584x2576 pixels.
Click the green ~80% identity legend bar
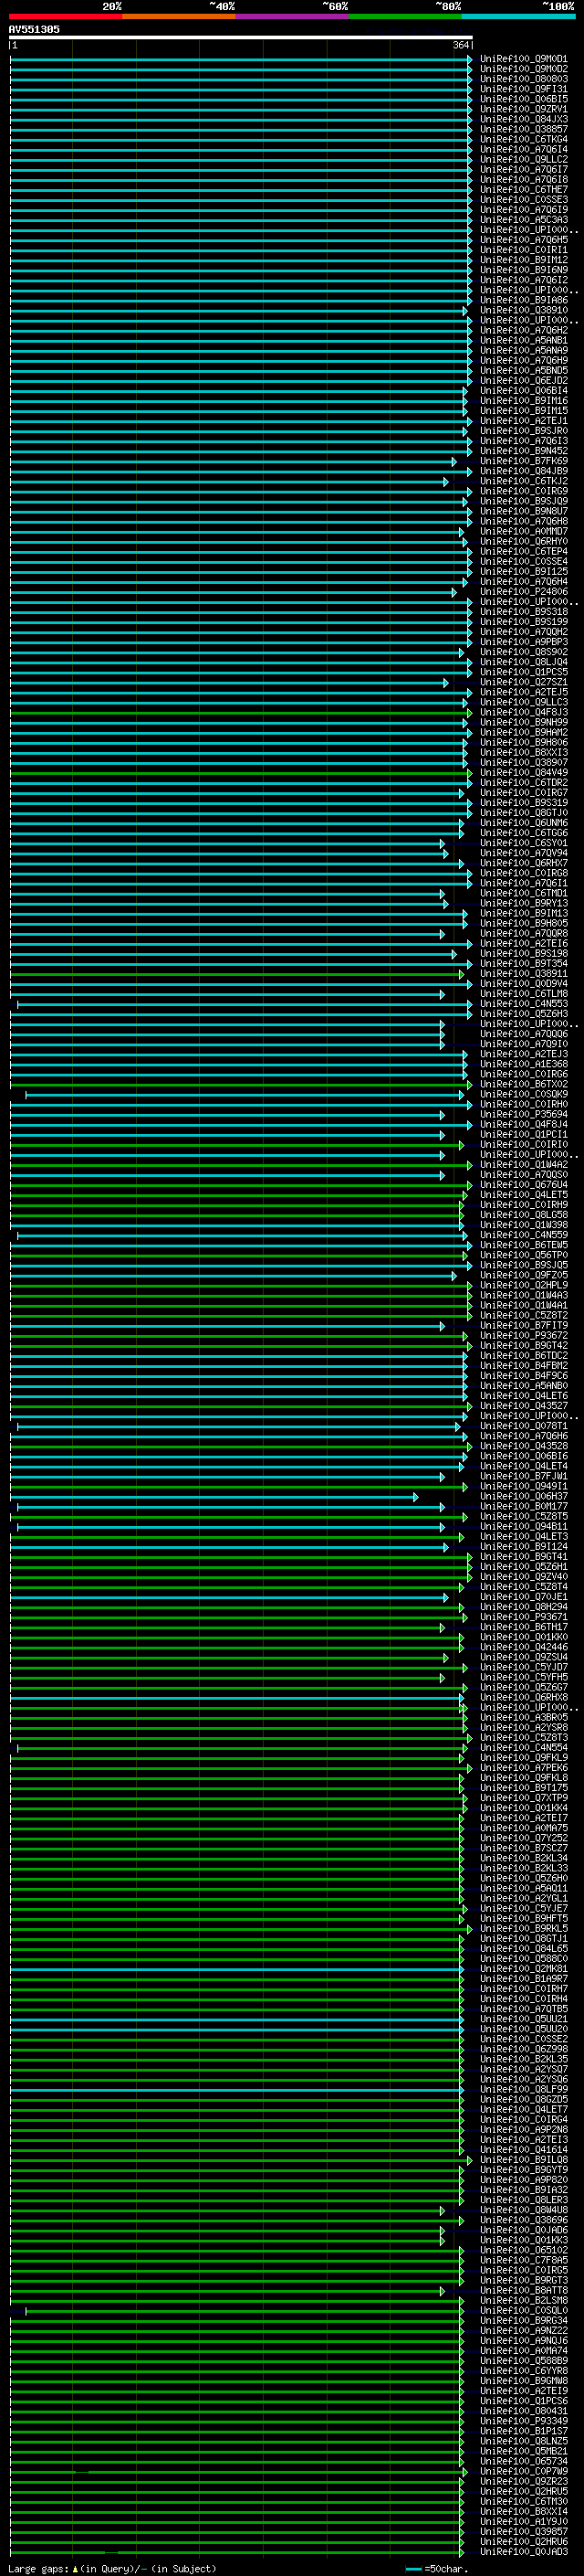[405, 16]
